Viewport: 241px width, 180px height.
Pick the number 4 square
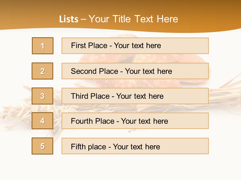[x=42, y=121]
